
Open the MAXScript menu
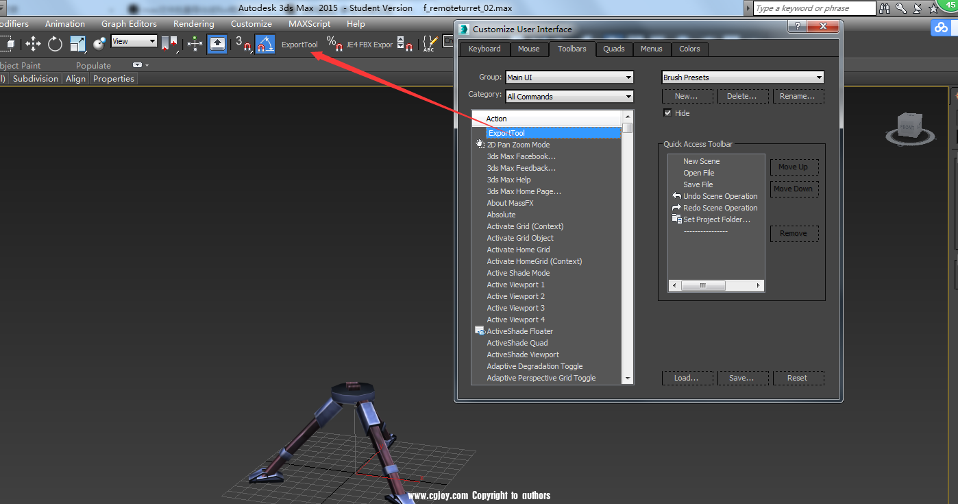(x=309, y=23)
